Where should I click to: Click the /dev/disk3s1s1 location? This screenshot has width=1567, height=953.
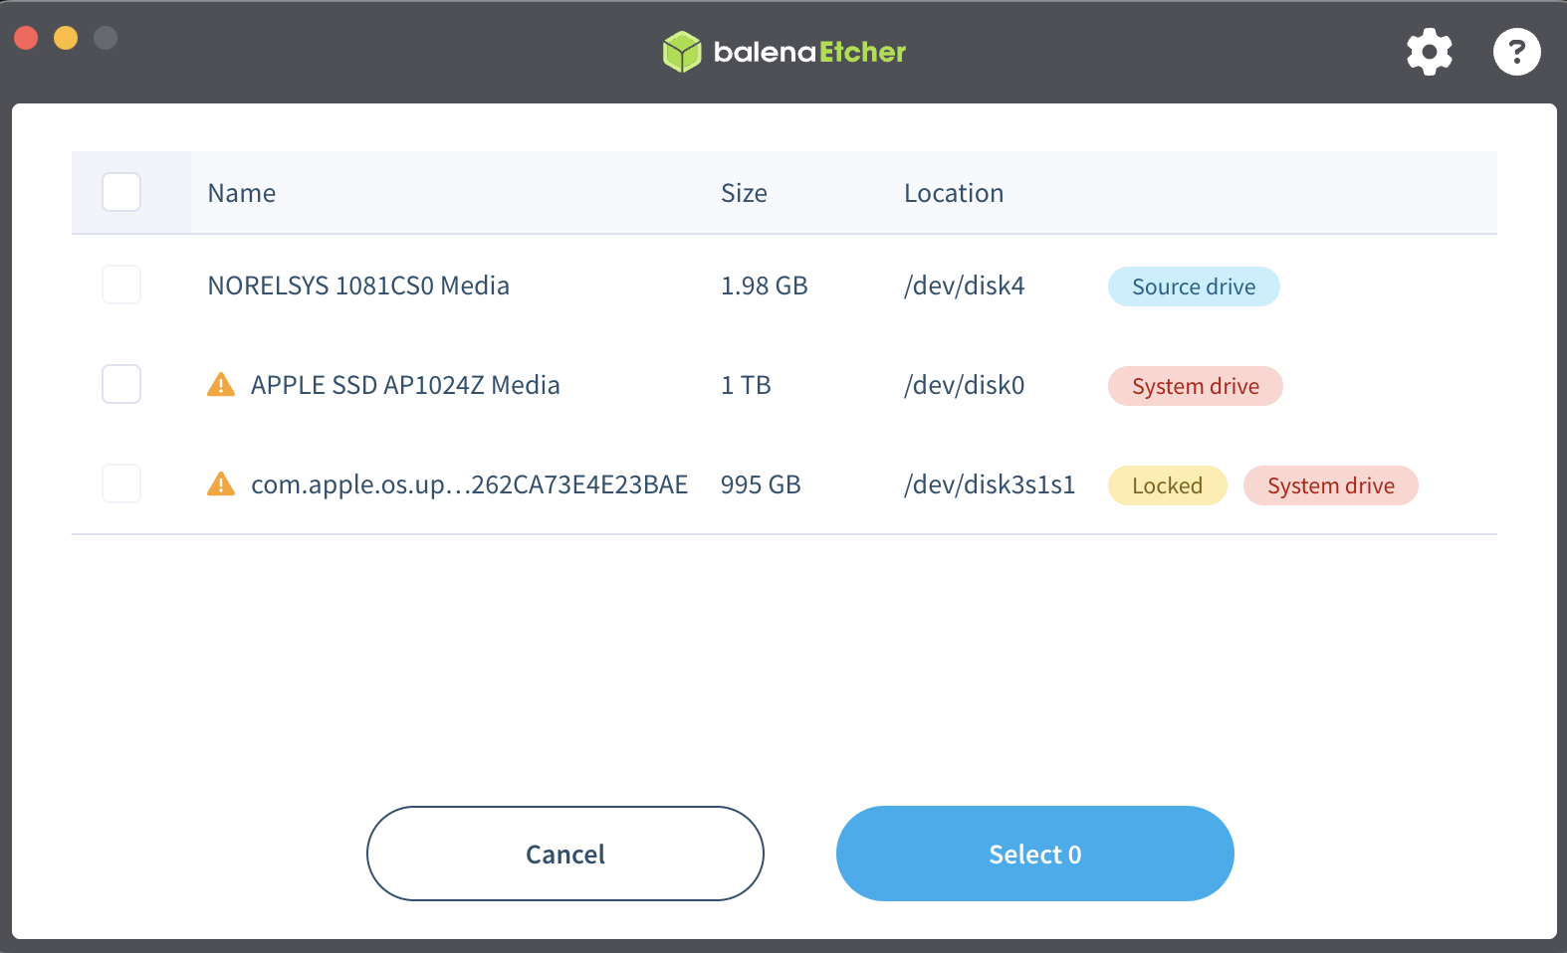point(990,484)
